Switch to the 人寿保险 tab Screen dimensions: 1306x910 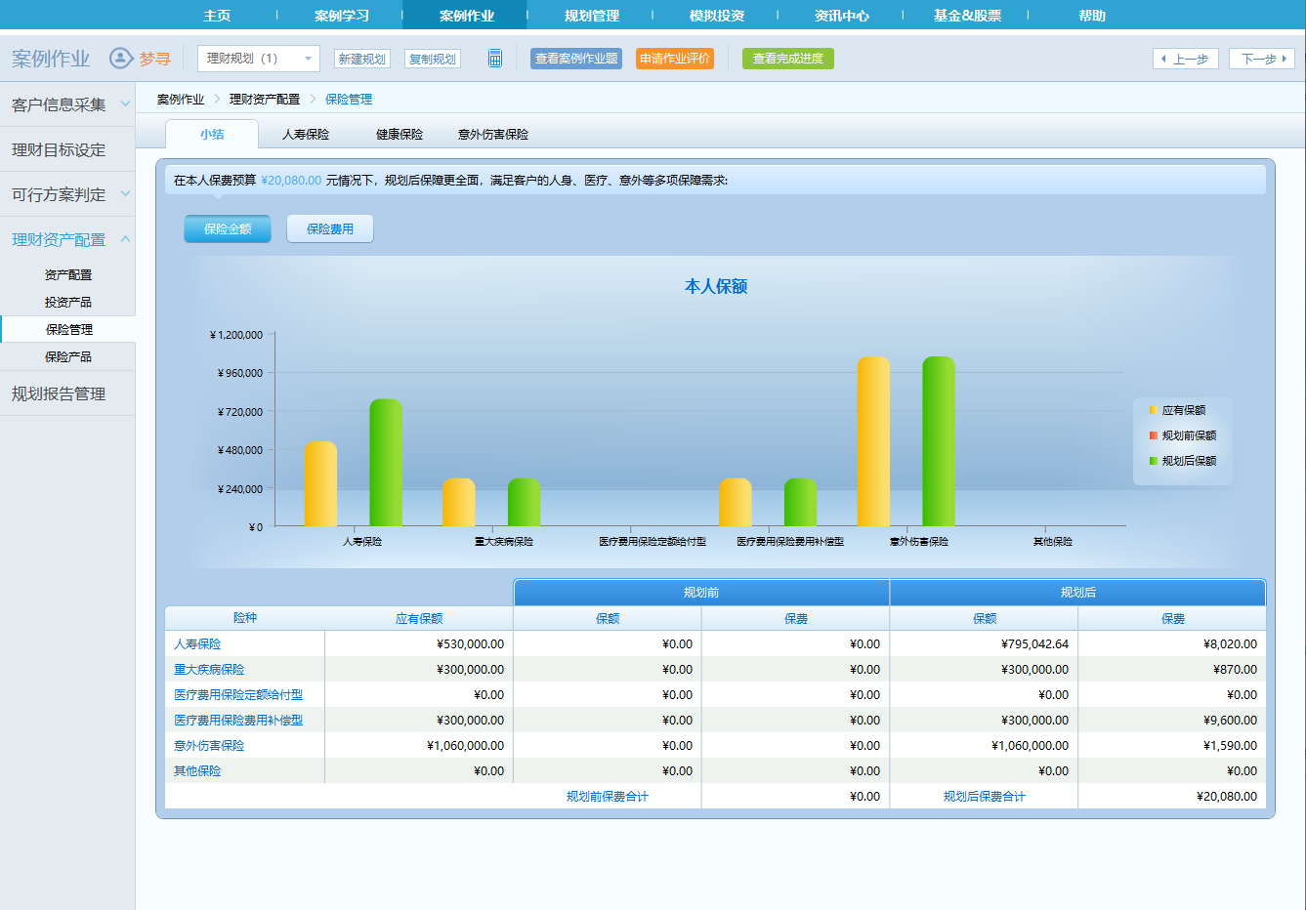point(306,134)
